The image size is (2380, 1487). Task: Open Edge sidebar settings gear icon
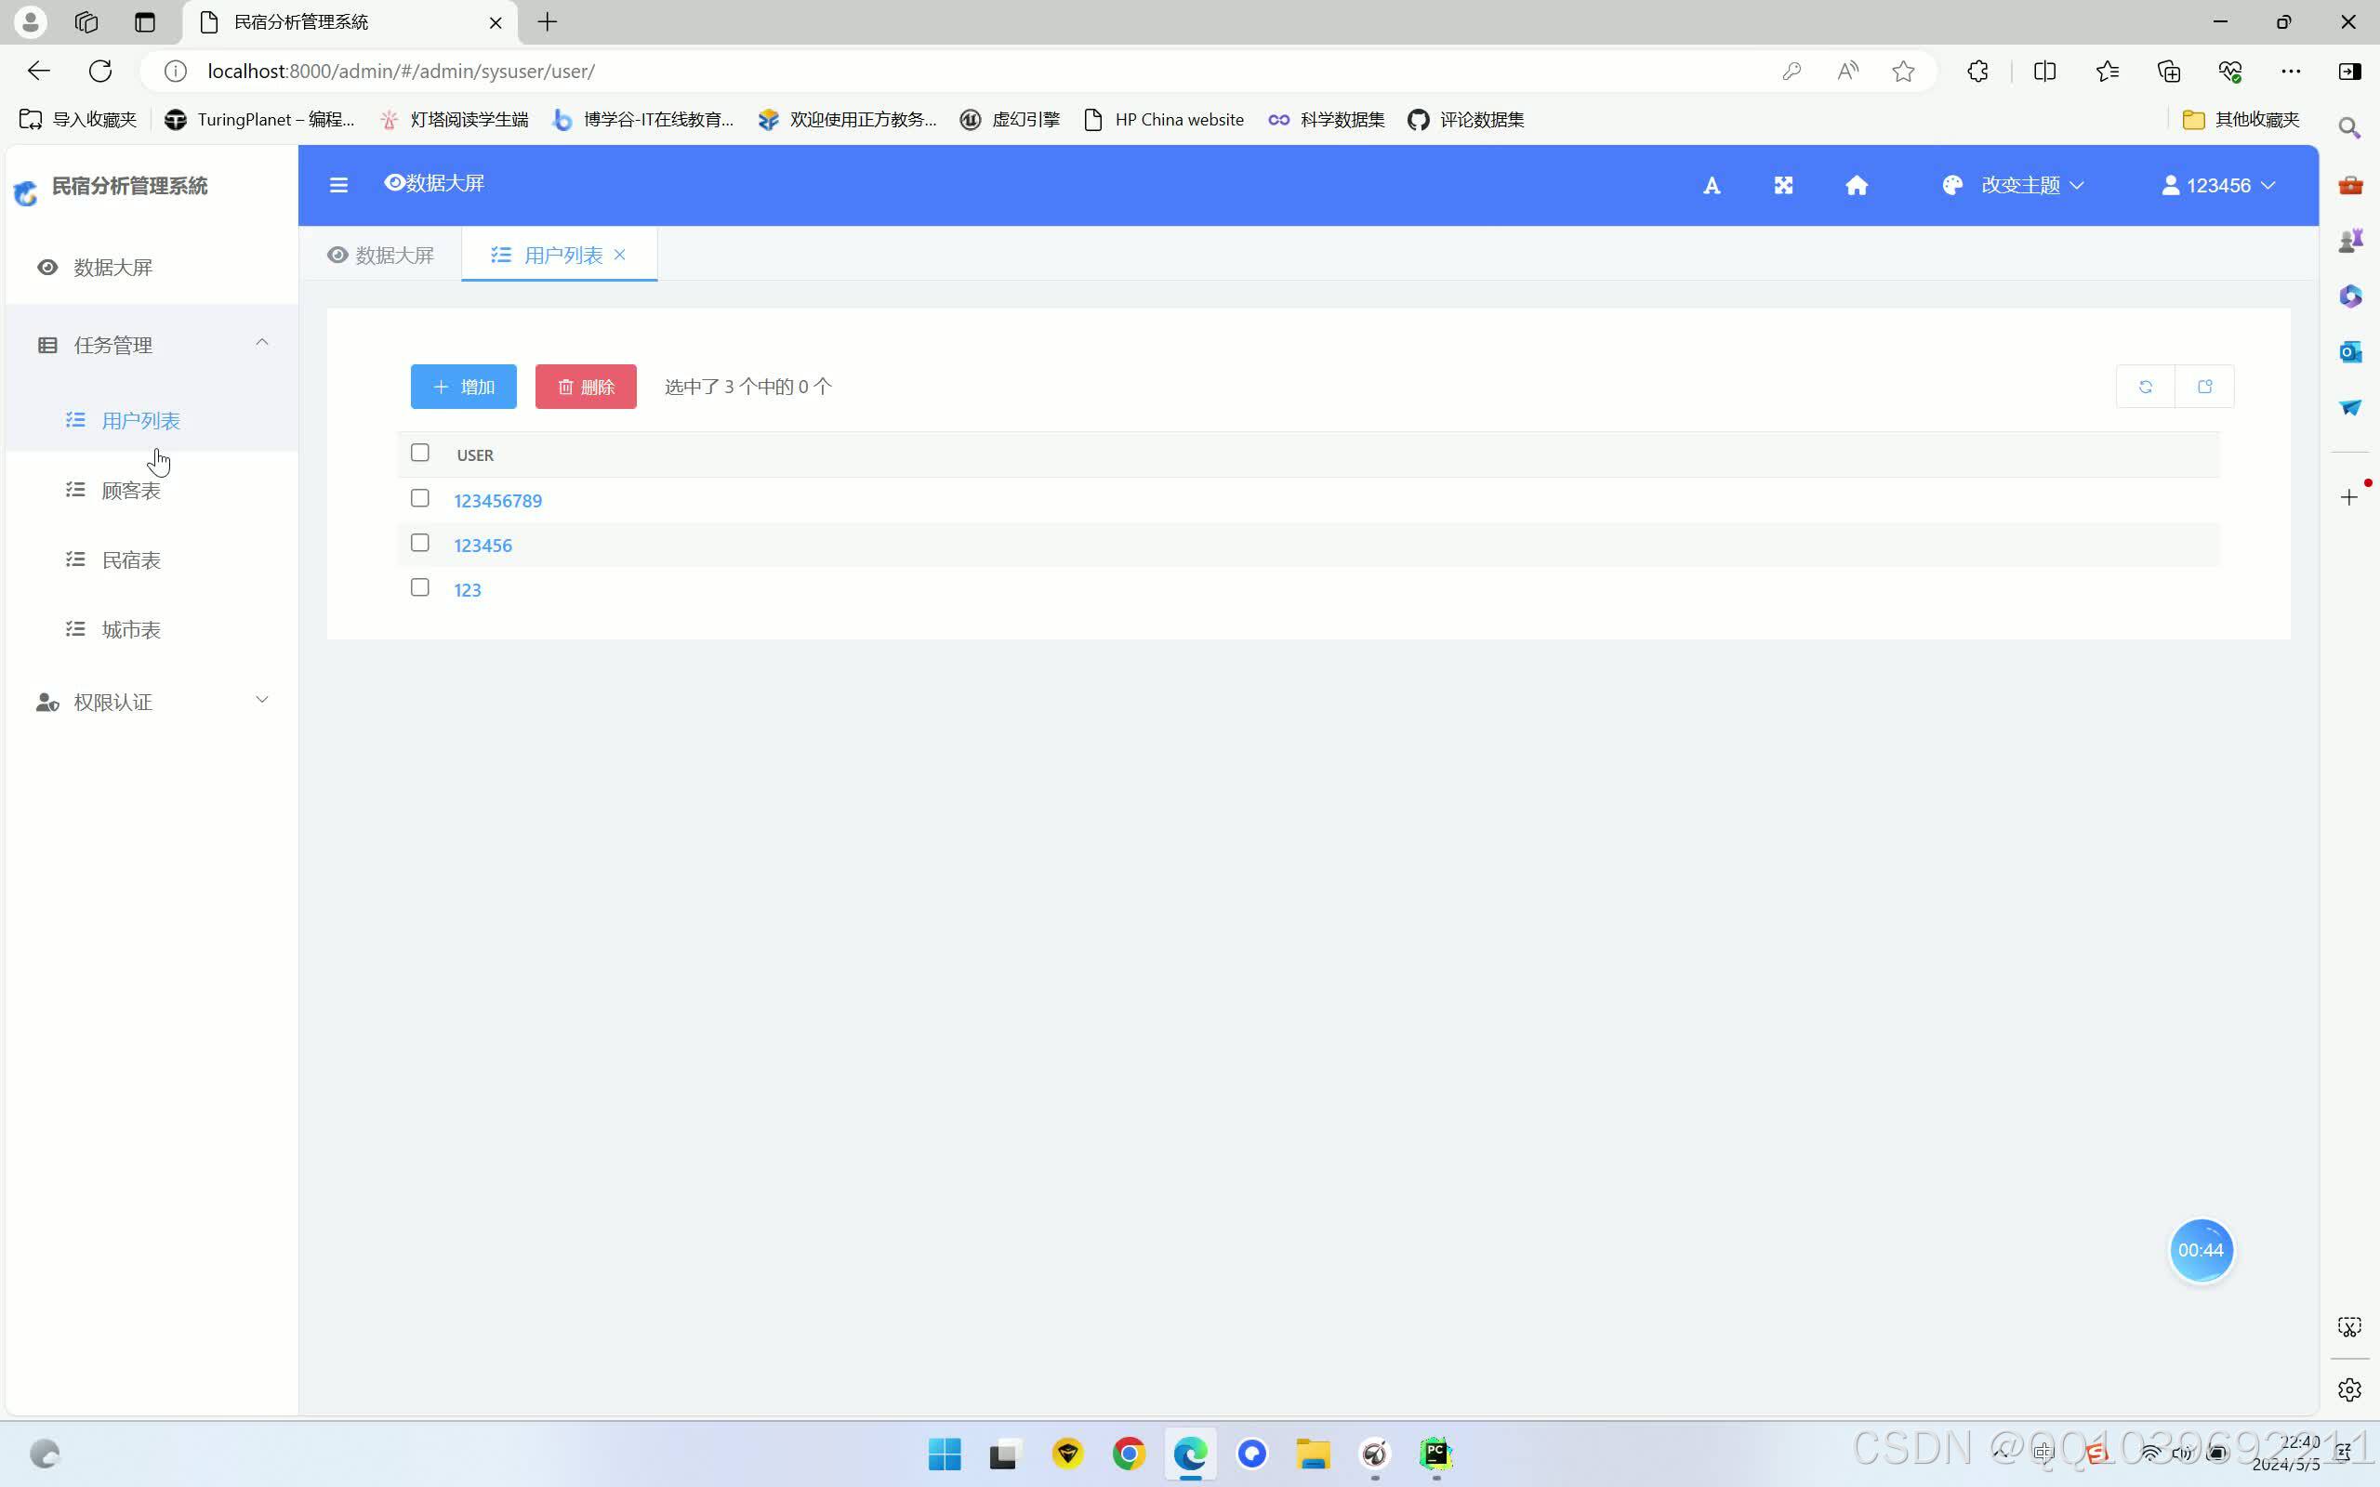coord(2349,1389)
